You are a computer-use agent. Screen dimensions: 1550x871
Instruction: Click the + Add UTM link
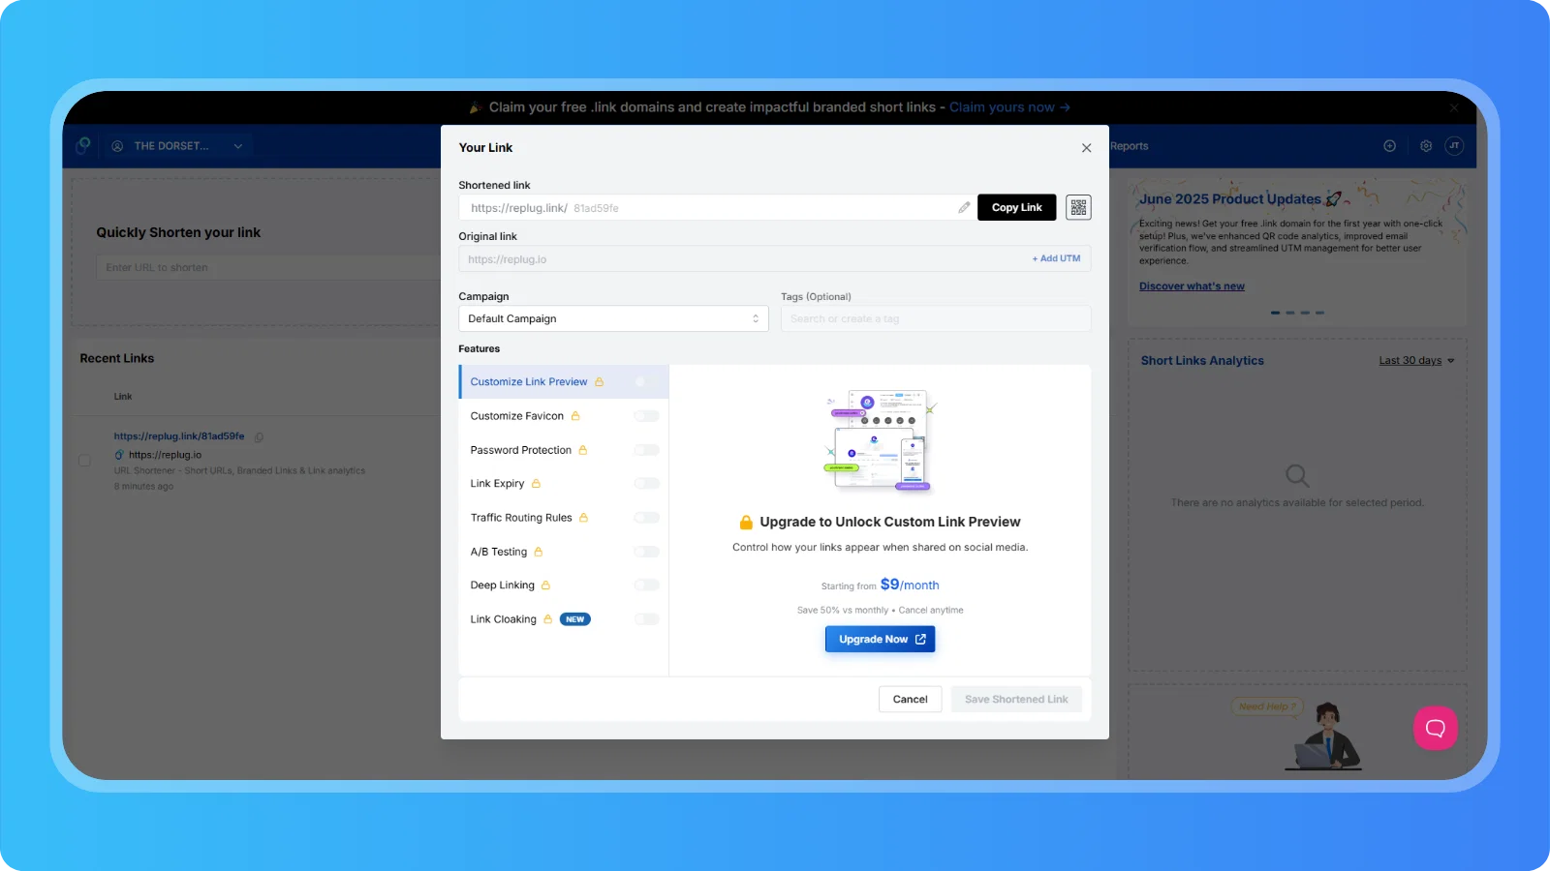(1056, 258)
